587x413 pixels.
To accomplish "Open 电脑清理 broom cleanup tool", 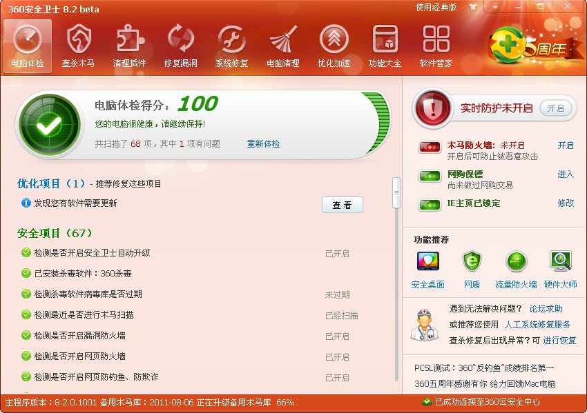I will coord(283,46).
